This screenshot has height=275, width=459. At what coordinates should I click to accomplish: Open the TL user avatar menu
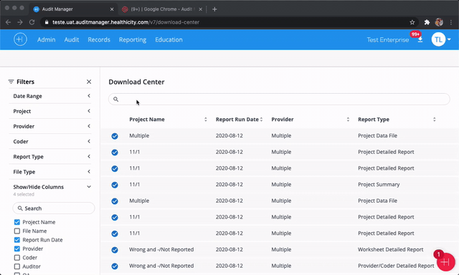tap(438, 39)
